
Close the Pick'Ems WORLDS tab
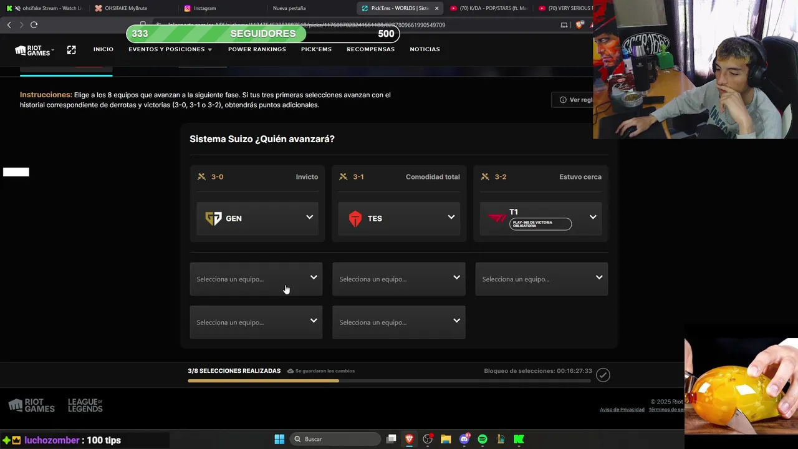[x=436, y=8]
